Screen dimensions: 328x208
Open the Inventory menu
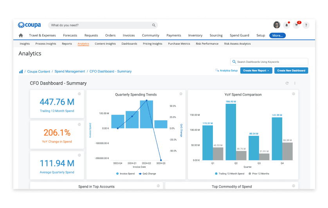click(x=195, y=35)
